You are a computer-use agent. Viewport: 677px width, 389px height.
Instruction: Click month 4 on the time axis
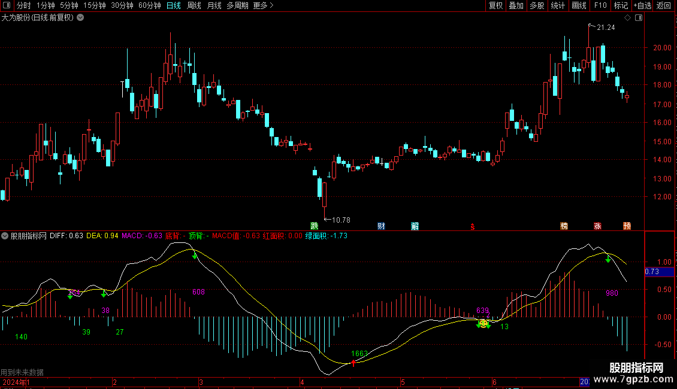(302, 382)
